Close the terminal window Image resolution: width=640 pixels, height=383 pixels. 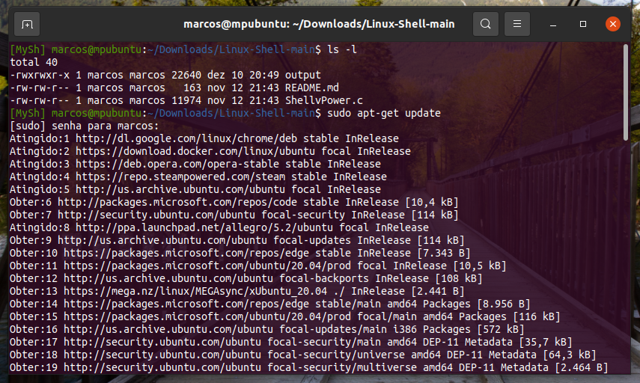[x=612, y=24]
